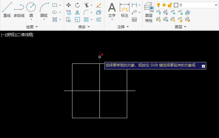Screen dimensions: 219x138
Task: Click the [-] viewport control
Action: (3, 35)
